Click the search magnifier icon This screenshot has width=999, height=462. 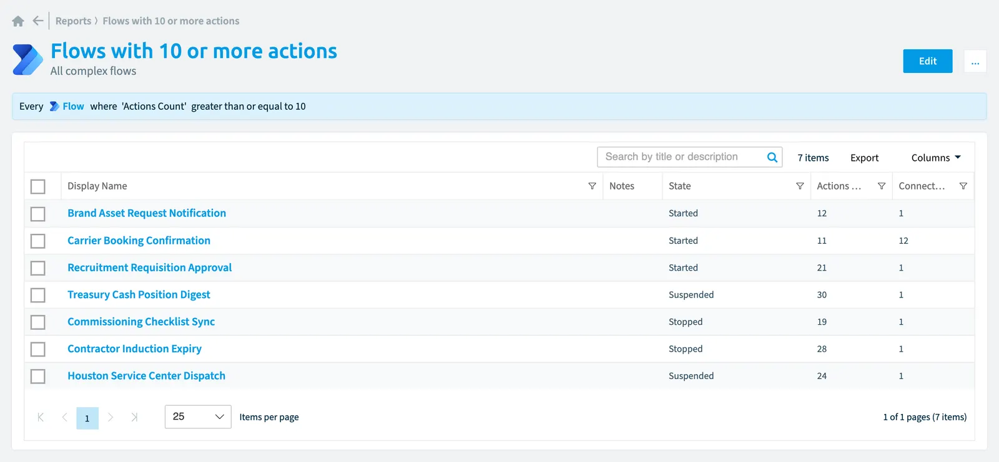[772, 157]
